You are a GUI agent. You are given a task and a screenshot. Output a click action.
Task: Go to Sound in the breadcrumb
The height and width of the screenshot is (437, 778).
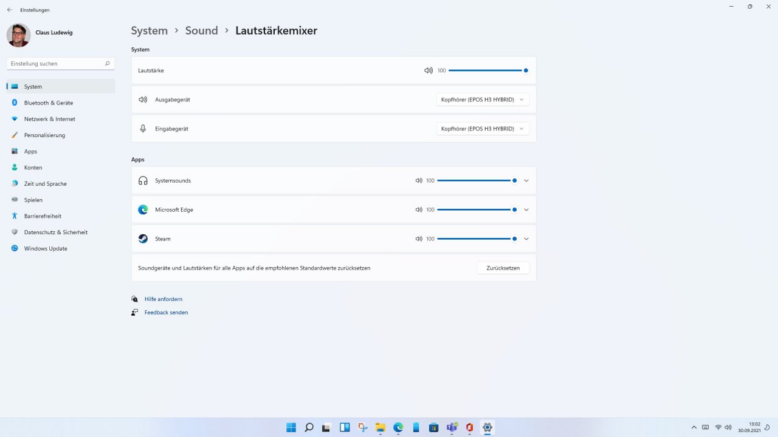(x=202, y=30)
